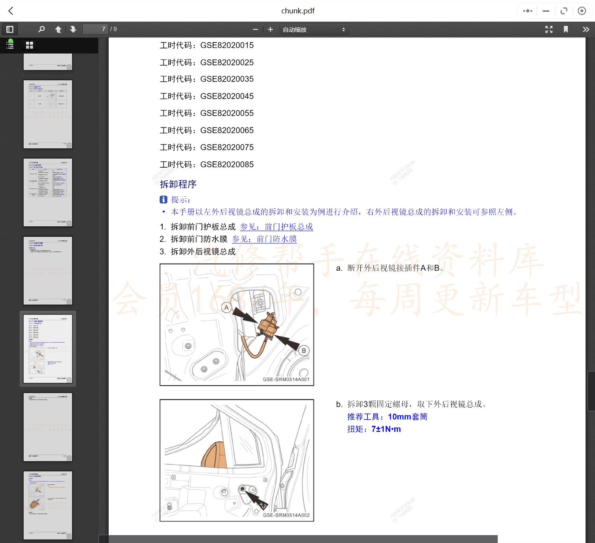595x543 pixels.
Task: Open the link 参见：前门护板总成
Action: pos(276,227)
